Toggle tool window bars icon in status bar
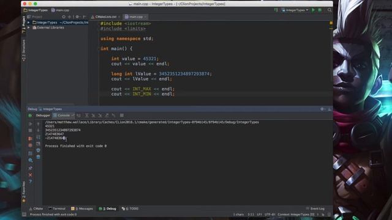This screenshot has width=392, height=220. point(24,215)
